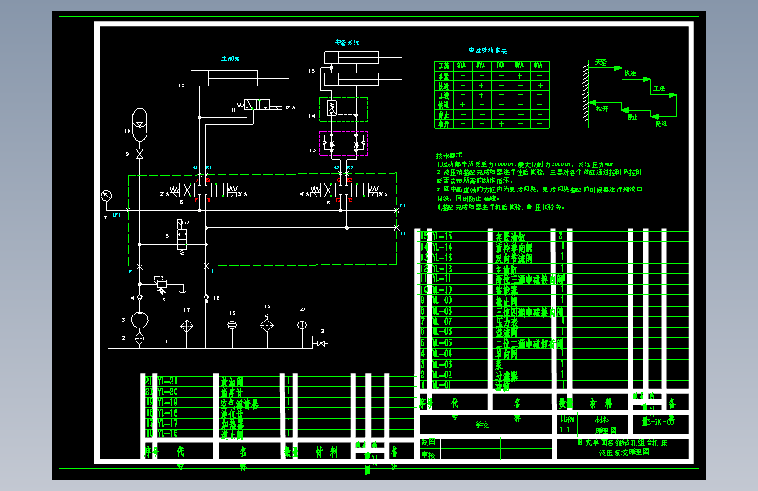Click the YL-04 code in the parts list
Screen dimensions: 758x491
pos(442,353)
